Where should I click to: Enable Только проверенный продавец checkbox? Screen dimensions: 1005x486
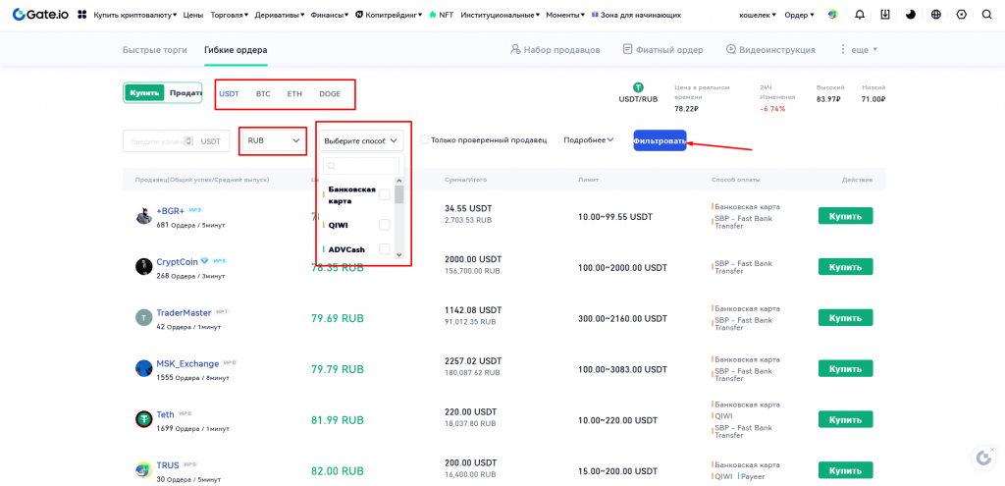424,140
